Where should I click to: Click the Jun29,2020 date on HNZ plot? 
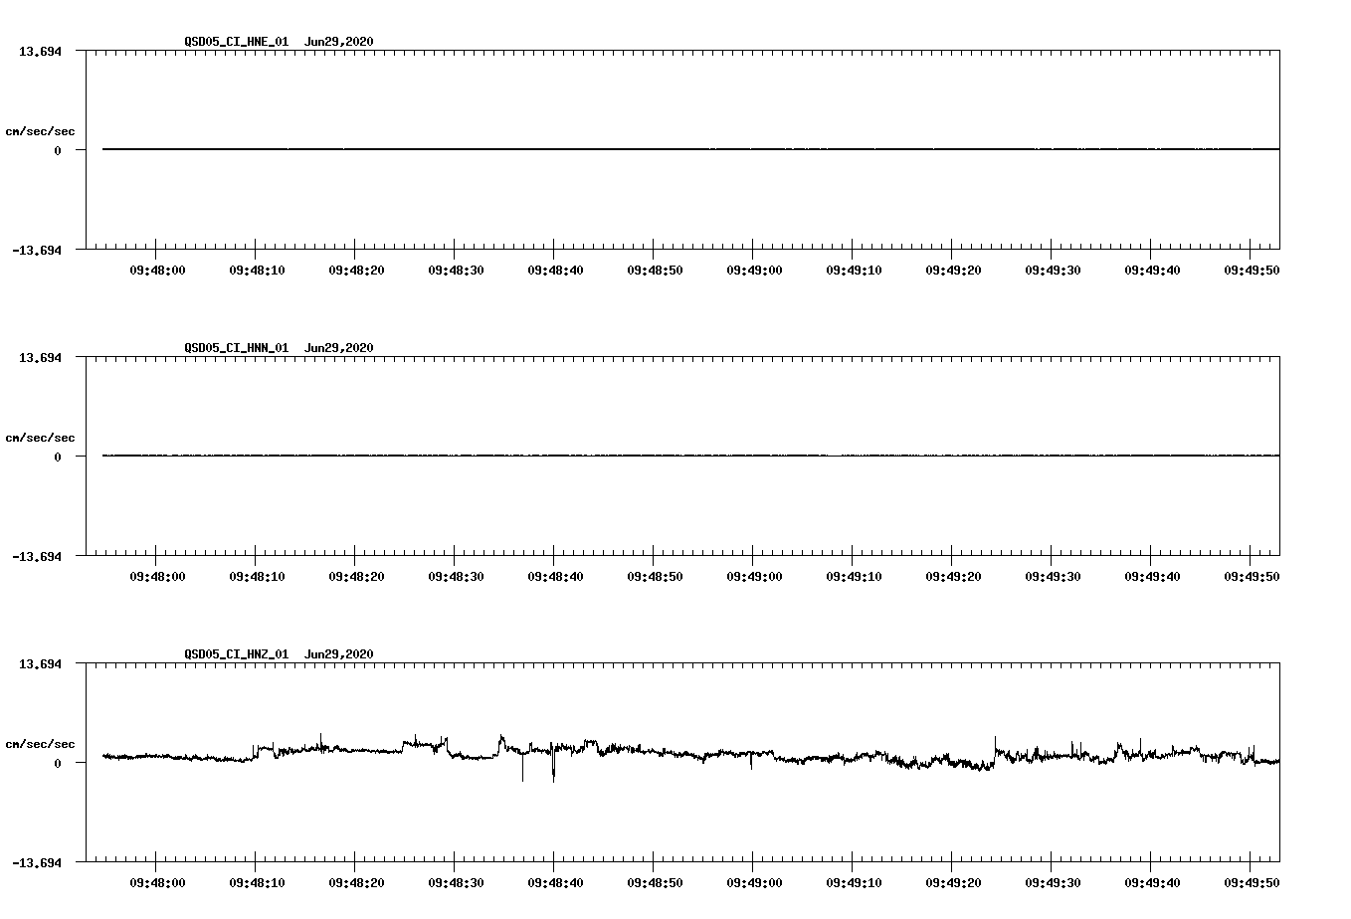point(338,654)
